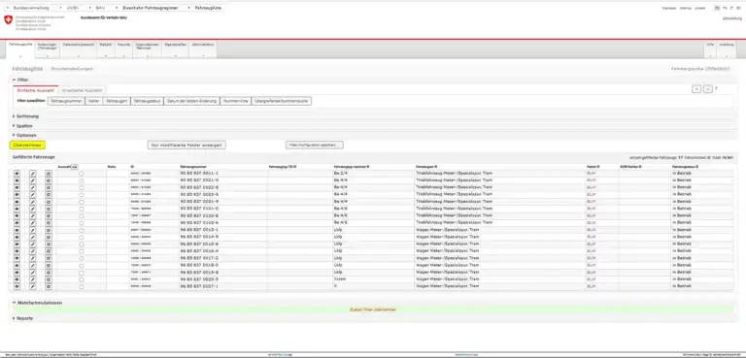
Task: View details (eye icon) for vehicle 90 85 837 0011-1
Action: 17,174
